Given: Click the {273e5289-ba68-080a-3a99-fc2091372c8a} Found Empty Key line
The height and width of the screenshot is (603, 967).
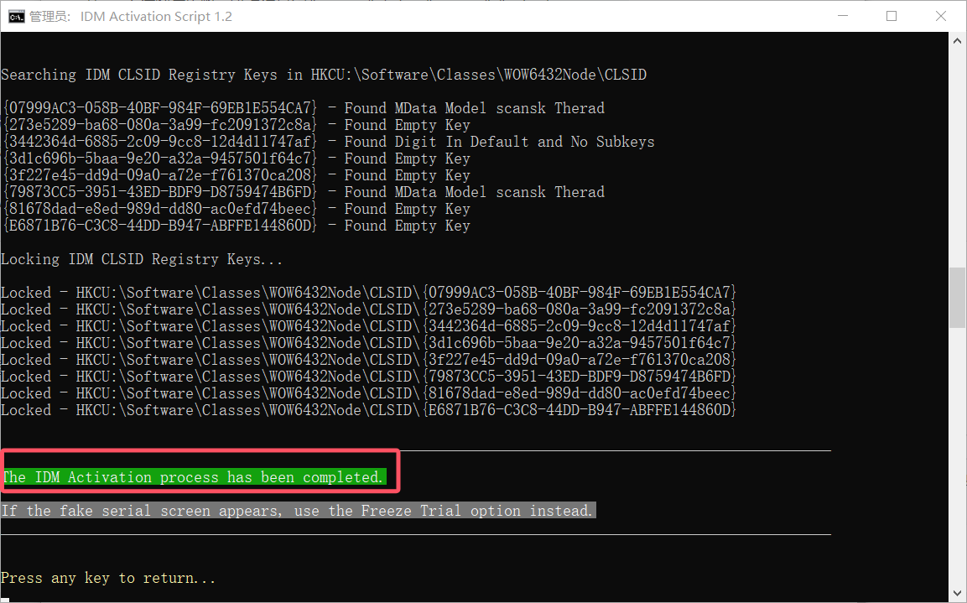Looking at the screenshot, I should (x=237, y=125).
